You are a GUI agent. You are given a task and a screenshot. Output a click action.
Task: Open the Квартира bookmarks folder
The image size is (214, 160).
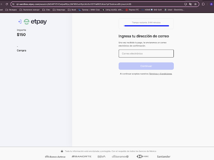point(59,10)
